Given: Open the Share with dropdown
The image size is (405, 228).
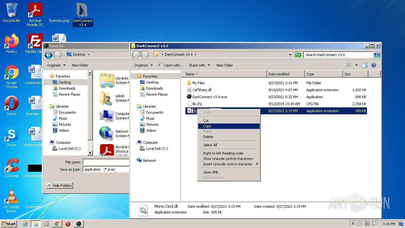Looking at the screenshot, I should coord(199,65).
